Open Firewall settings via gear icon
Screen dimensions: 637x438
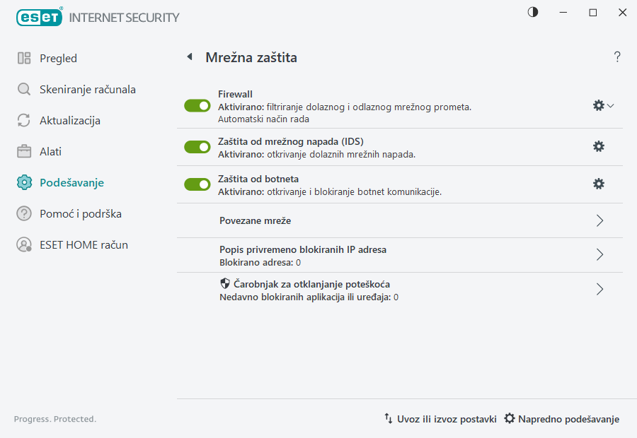597,104
